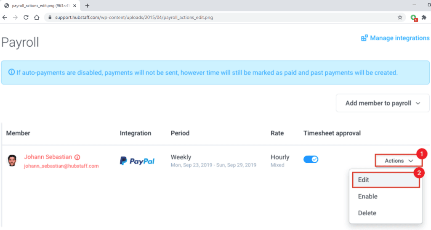Choose Edit from Actions menu
This screenshot has width=431, height=230.
pyautogui.click(x=386, y=180)
